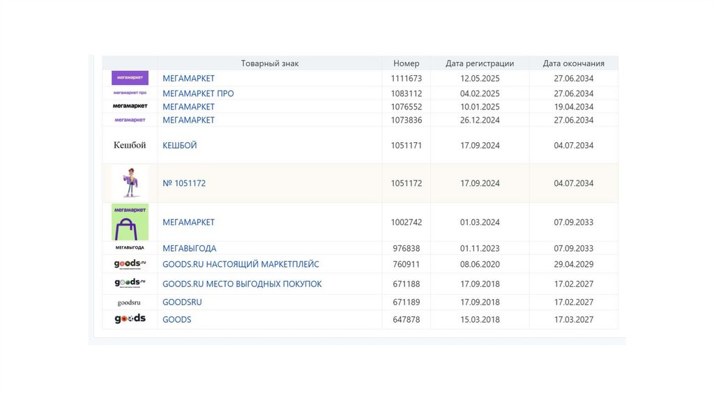Open GOODS.RU НАСТОЯЩИЙ МАРКЕТПЛЕЙС link
The height and width of the screenshot is (400, 714).
241,265
